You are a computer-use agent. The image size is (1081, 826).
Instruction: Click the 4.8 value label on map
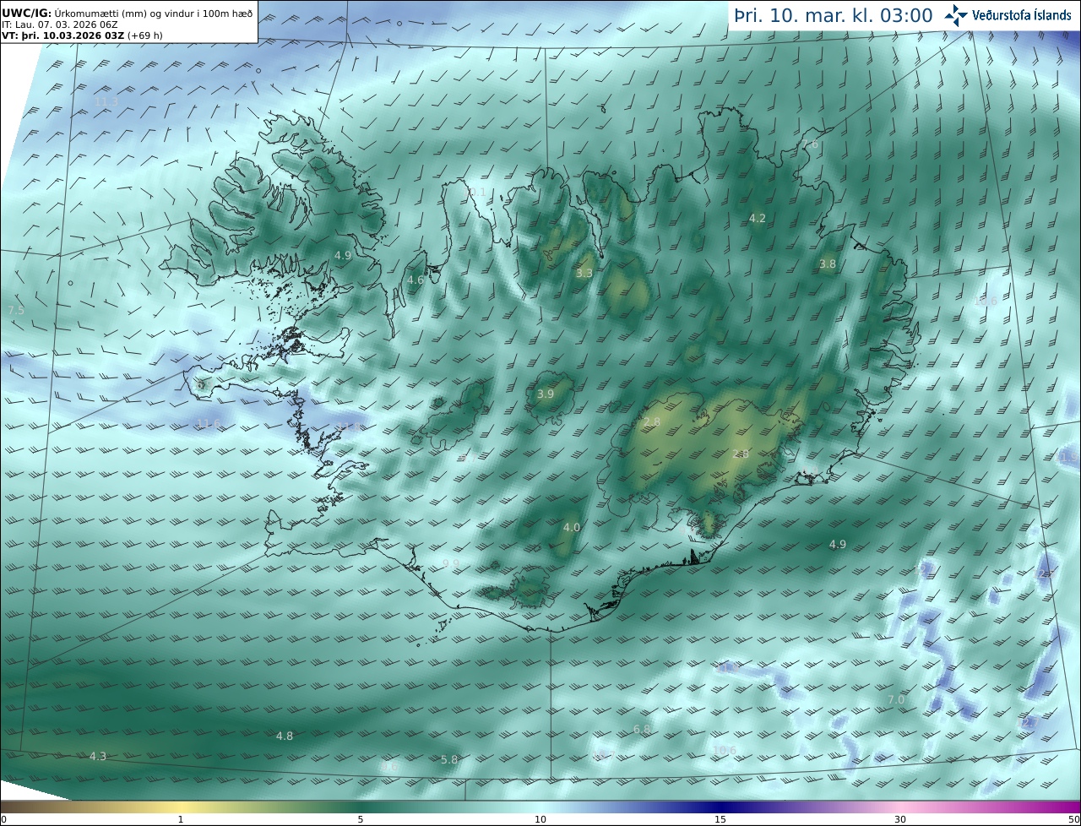pos(285,736)
